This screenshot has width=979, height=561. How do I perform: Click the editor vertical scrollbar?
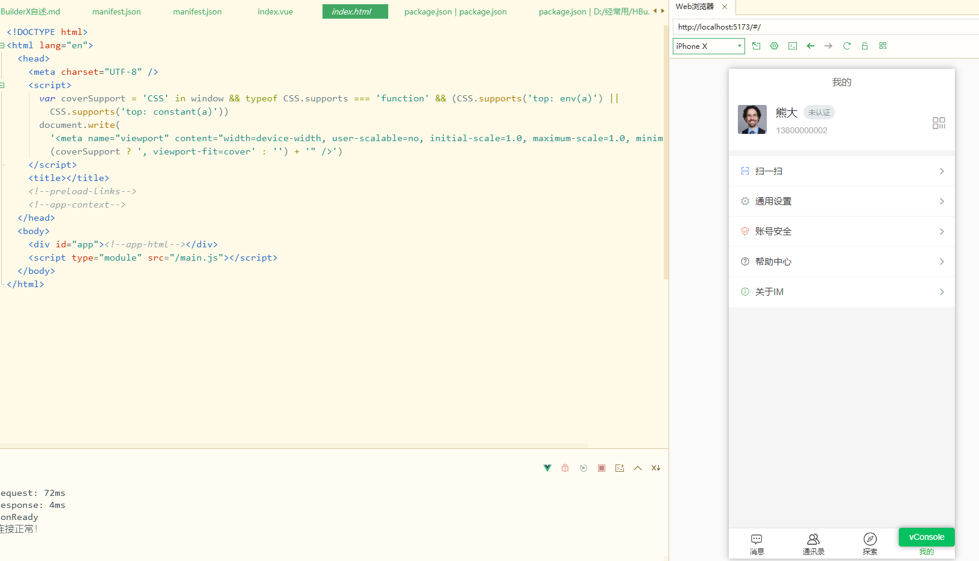tap(666, 151)
